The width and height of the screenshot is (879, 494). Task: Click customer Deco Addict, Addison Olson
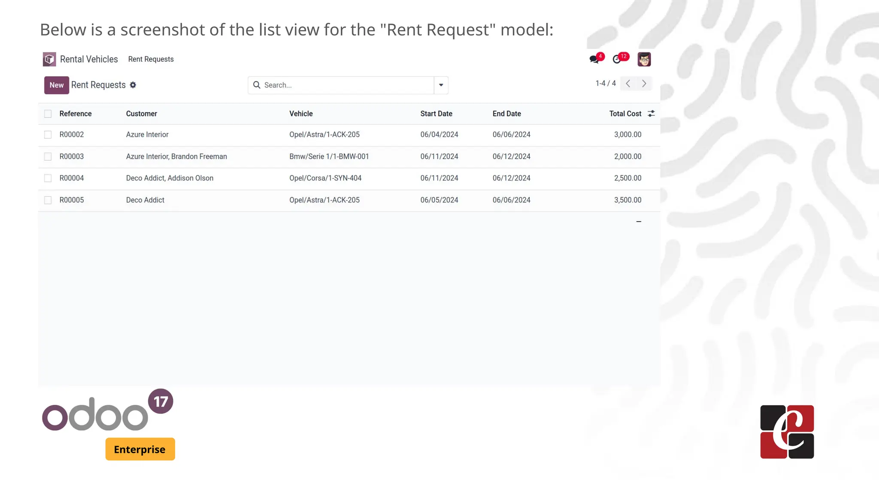(x=170, y=178)
